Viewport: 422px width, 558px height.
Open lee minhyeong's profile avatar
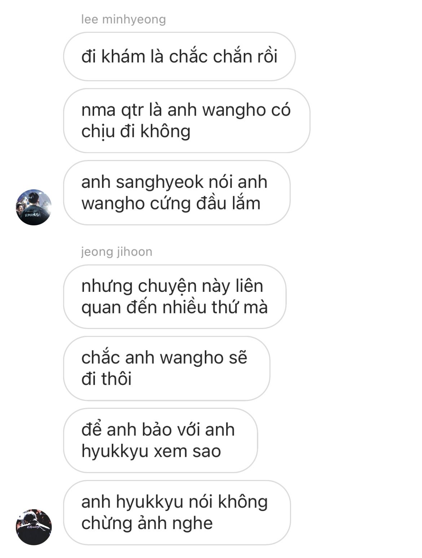[x=34, y=207]
